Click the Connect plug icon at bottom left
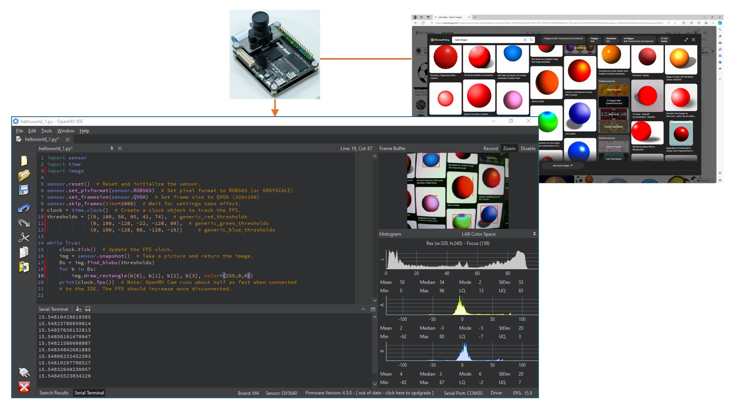The height and width of the screenshot is (407, 737). point(24,372)
